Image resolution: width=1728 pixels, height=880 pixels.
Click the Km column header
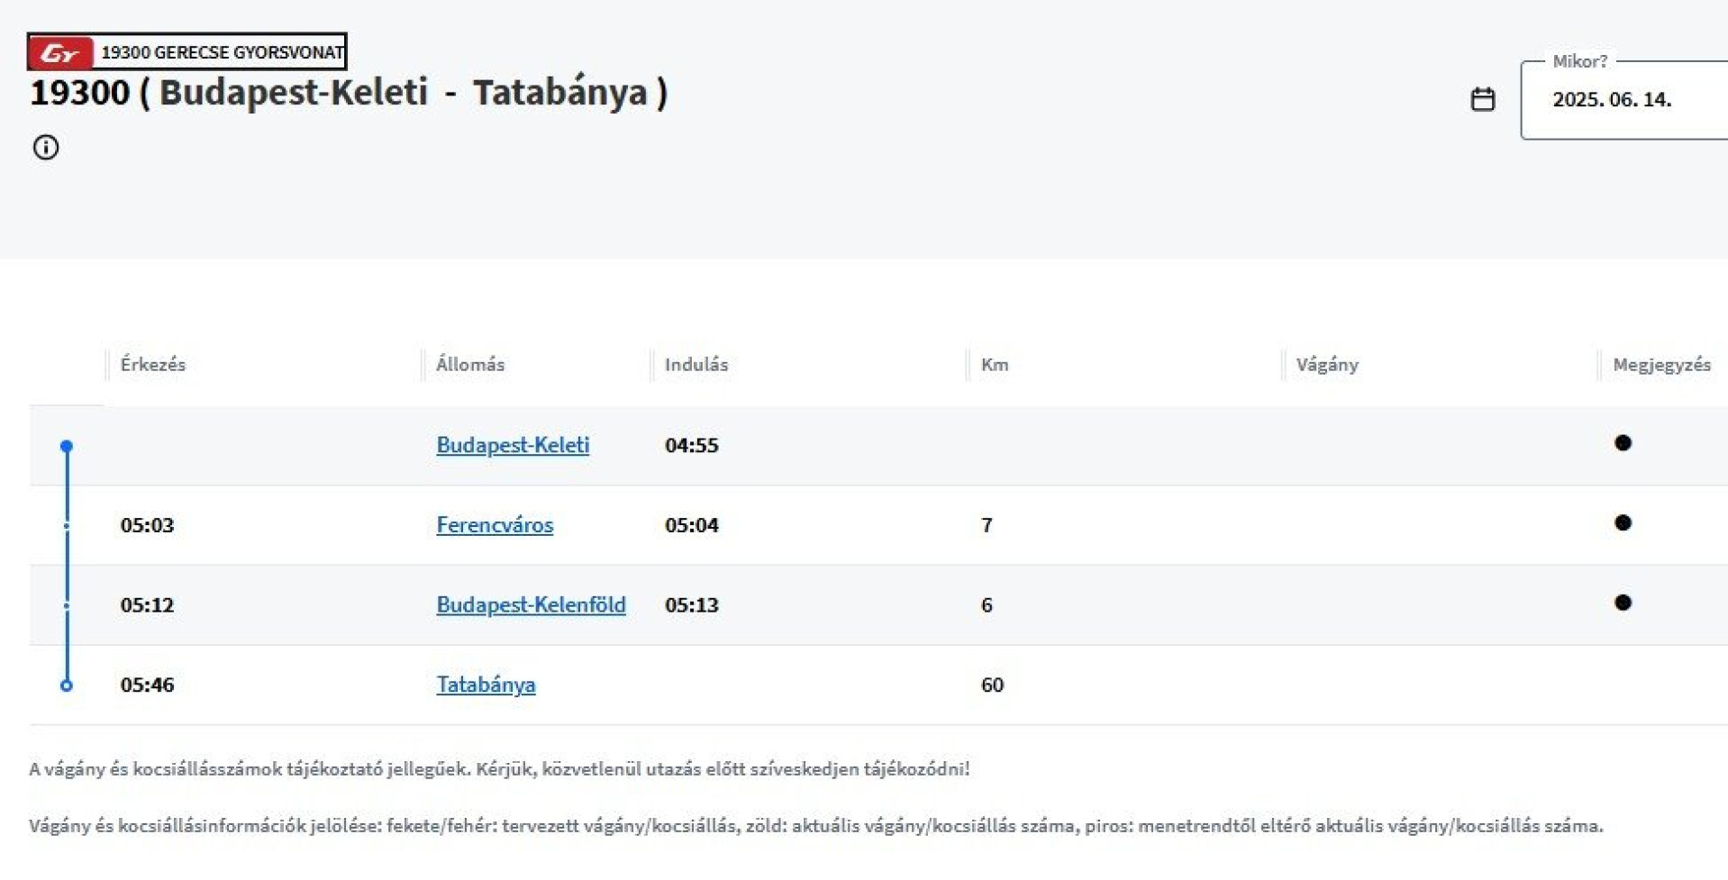coord(995,365)
